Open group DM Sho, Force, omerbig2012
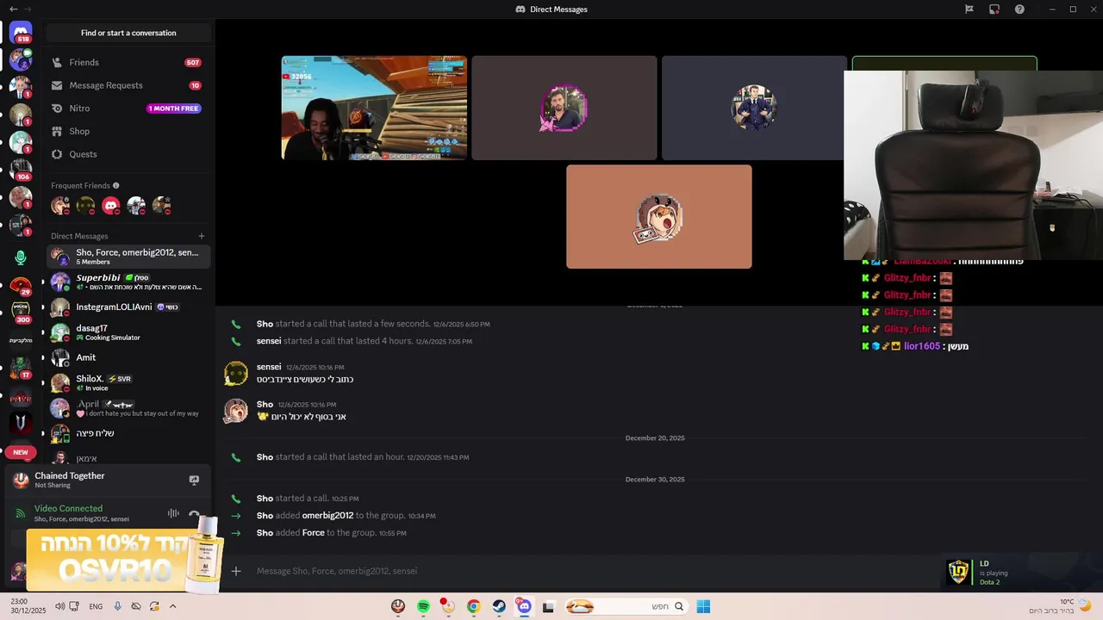This screenshot has height=620, width=1103. (128, 257)
